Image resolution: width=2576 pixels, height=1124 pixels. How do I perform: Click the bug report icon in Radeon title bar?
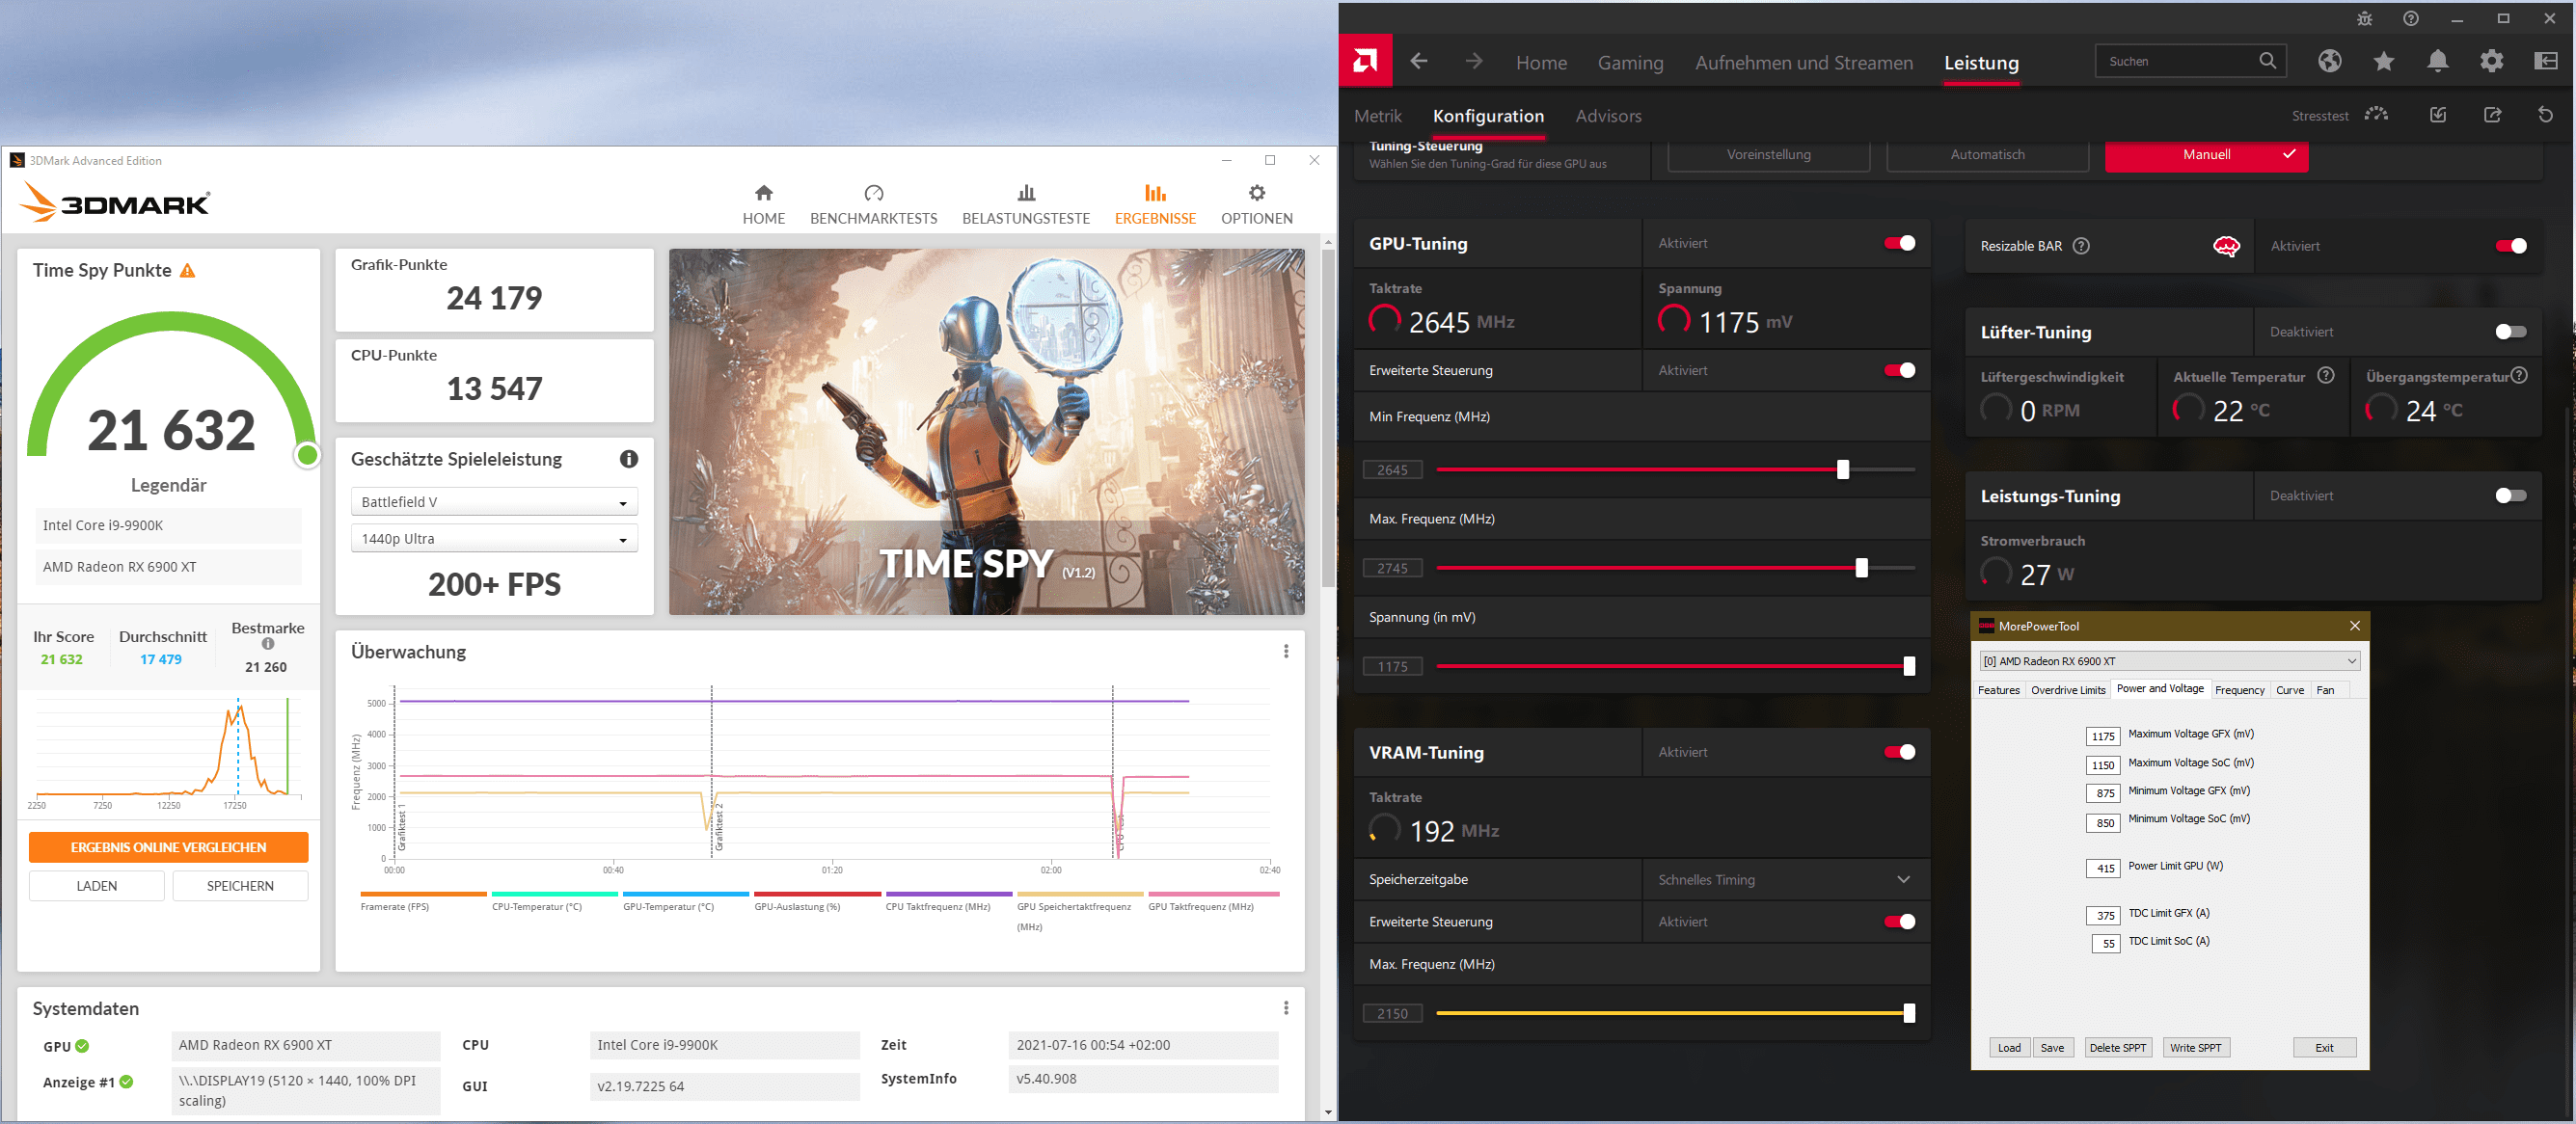tap(2365, 19)
